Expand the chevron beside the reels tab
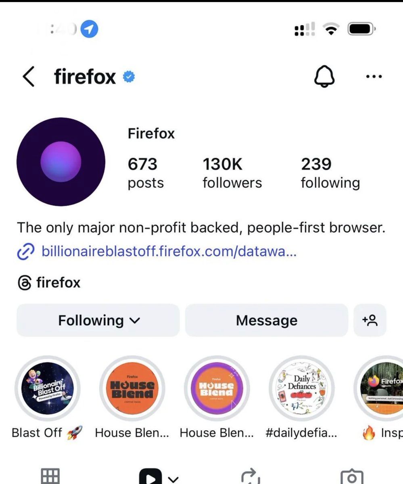 tap(173, 479)
